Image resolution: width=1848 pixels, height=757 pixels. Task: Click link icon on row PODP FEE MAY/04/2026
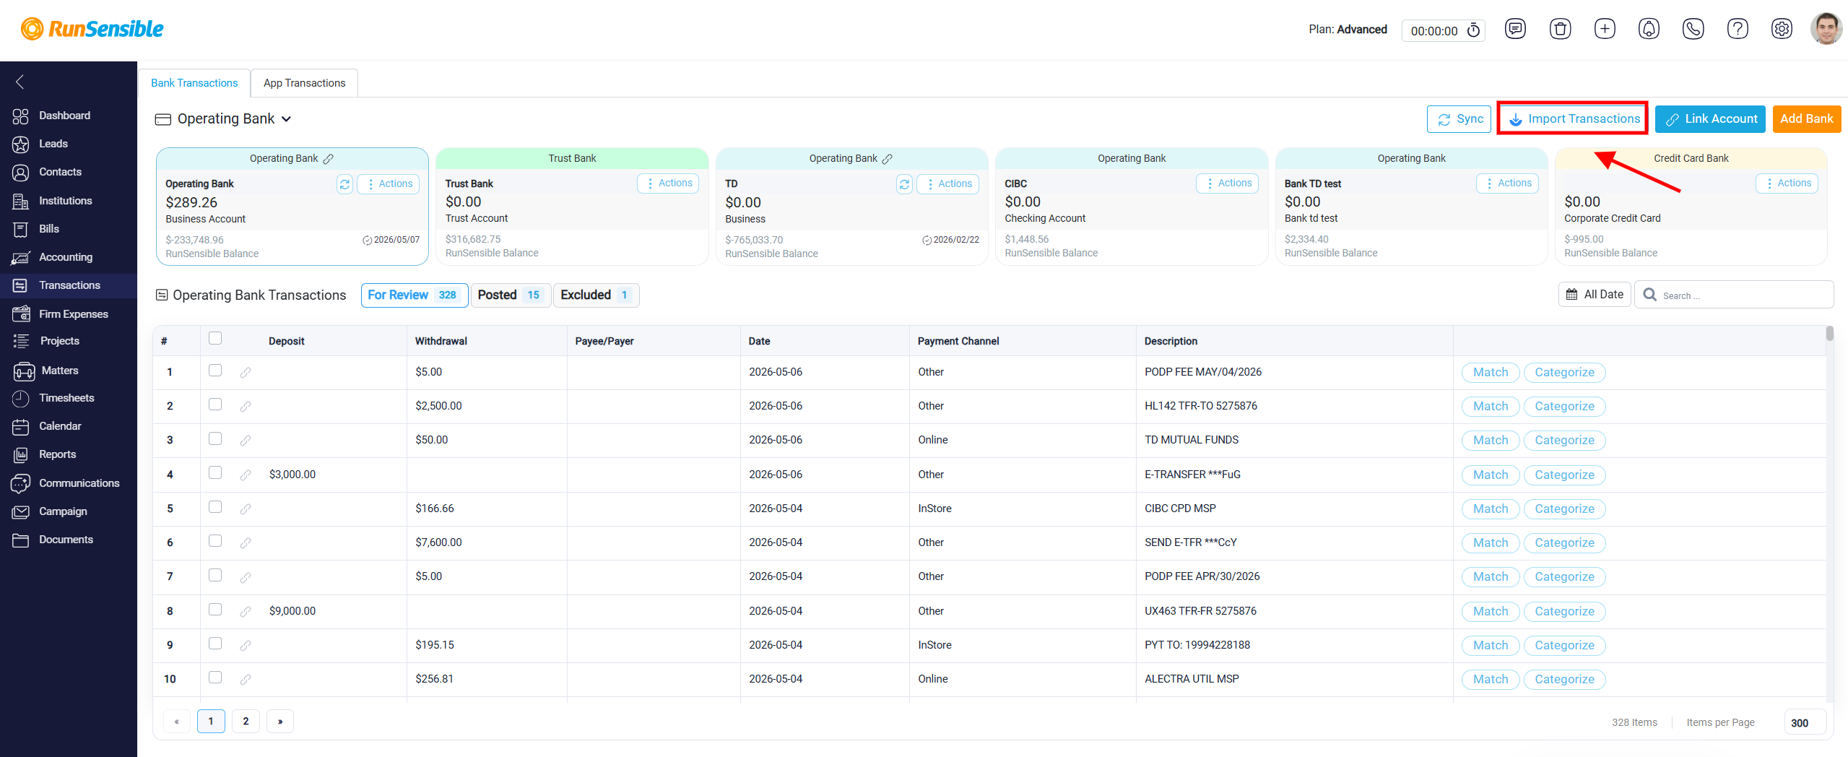pos(246,373)
